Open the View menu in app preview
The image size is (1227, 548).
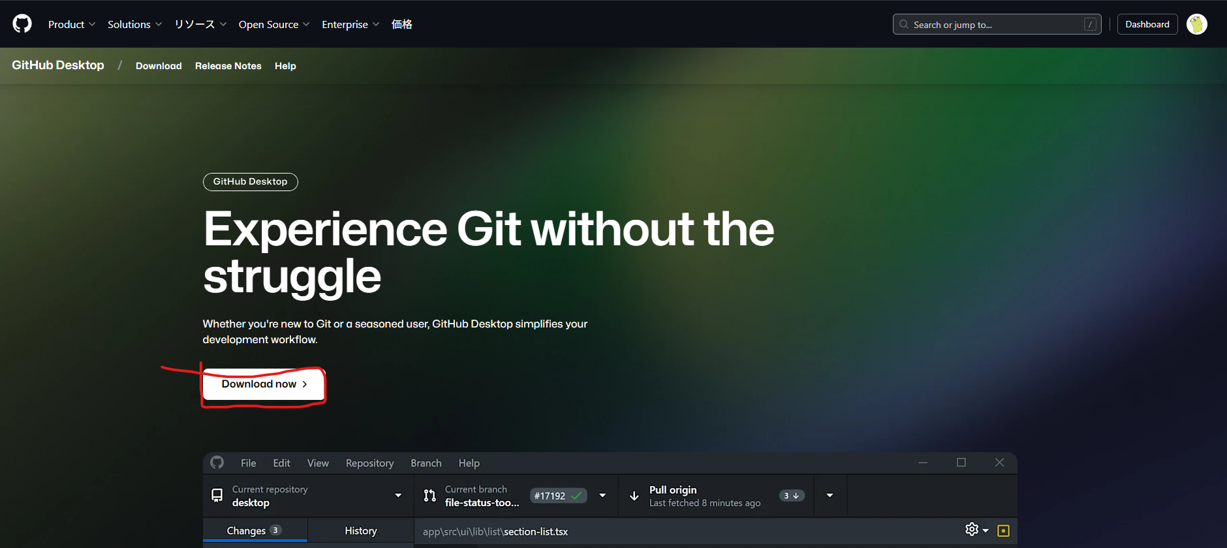[318, 463]
